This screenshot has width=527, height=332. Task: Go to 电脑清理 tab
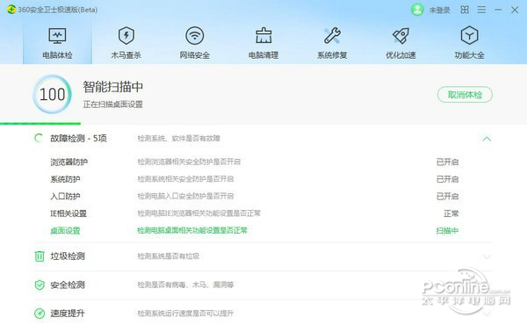click(x=263, y=43)
